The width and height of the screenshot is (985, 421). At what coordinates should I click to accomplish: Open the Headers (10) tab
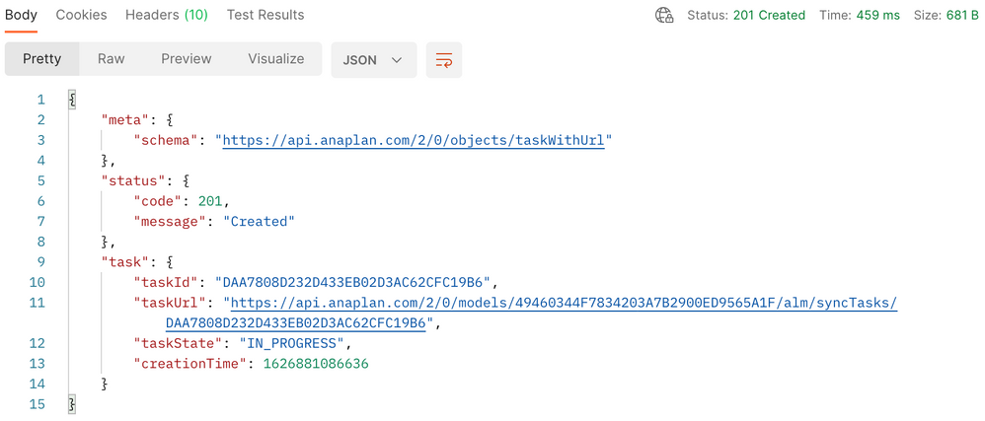tap(167, 15)
